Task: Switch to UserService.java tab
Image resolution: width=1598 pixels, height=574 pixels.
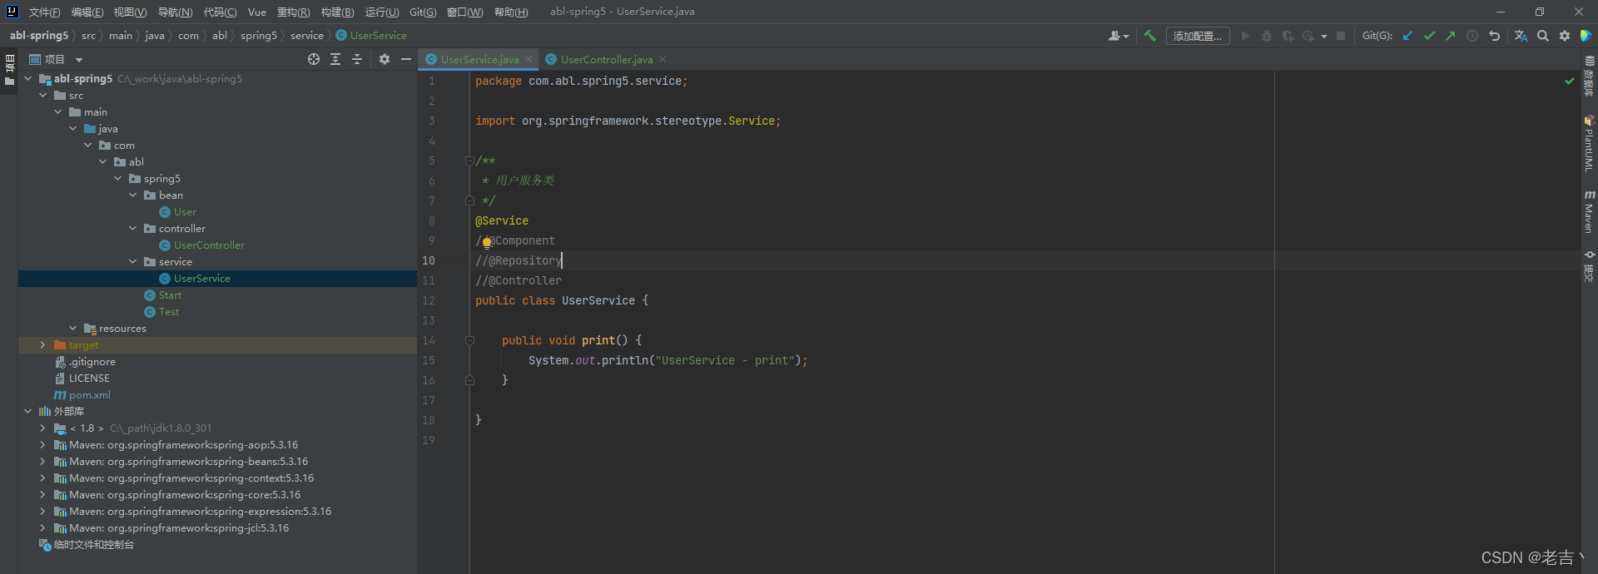Action: (x=479, y=59)
